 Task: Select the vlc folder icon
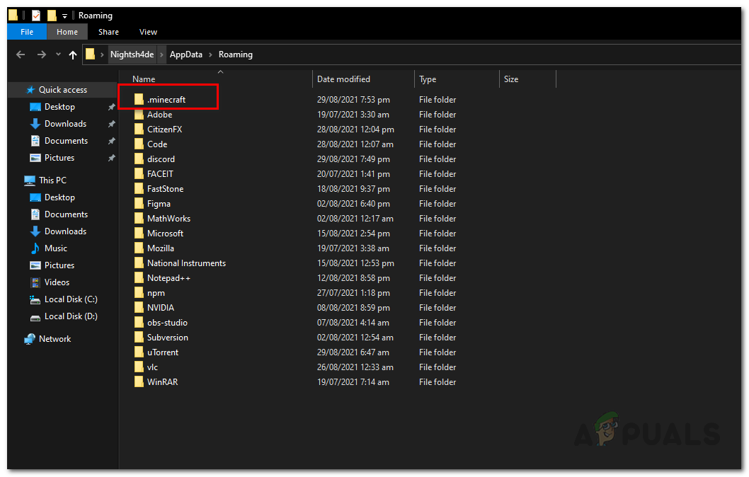click(x=139, y=367)
